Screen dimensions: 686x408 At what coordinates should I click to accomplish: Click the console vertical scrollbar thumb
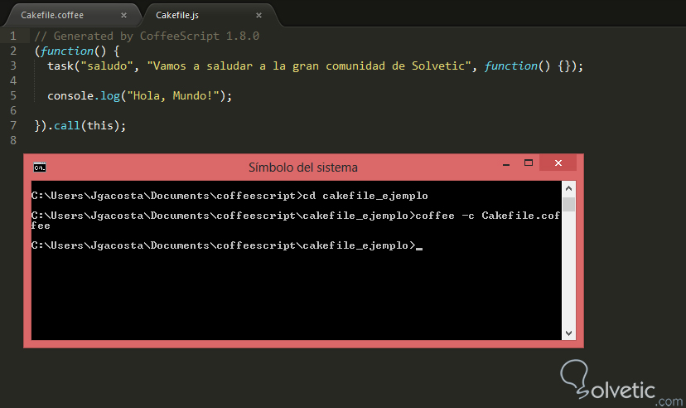[x=569, y=205]
